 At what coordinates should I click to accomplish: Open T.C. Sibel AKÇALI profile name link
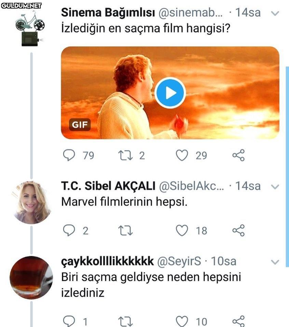click(108, 186)
